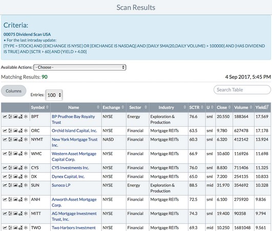Open the Available Actions dropdown

tap(79, 67)
